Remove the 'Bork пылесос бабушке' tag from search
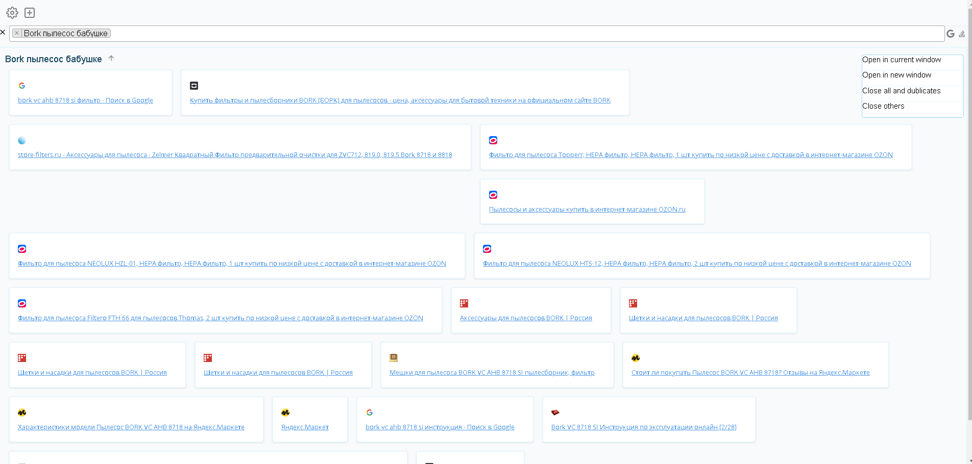Image resolution: width=972 pixels, height=464 pixels. coord(17,33)
